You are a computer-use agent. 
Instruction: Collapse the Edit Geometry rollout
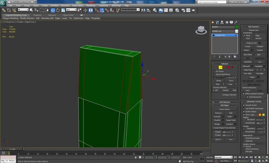[254, 26]
